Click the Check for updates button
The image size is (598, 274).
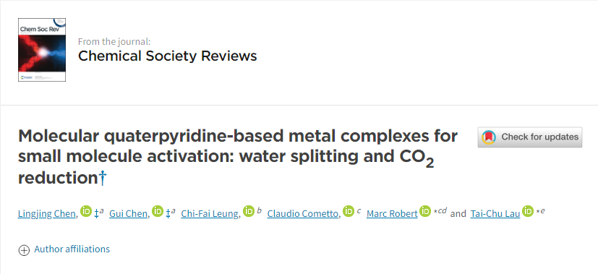530,137
